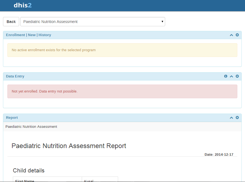Remove the Data Entry widget

pos(237,76)
